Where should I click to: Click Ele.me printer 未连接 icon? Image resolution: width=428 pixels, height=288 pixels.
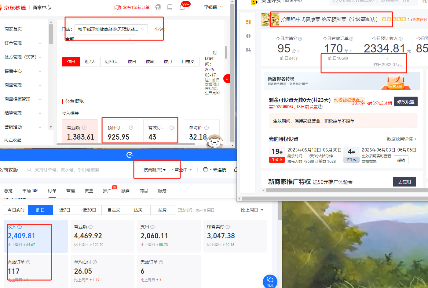click(x=206, y=170)
